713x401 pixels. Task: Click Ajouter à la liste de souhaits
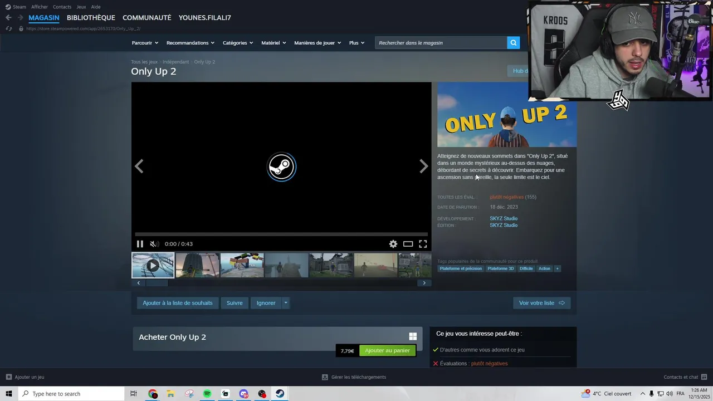(178, 303)
